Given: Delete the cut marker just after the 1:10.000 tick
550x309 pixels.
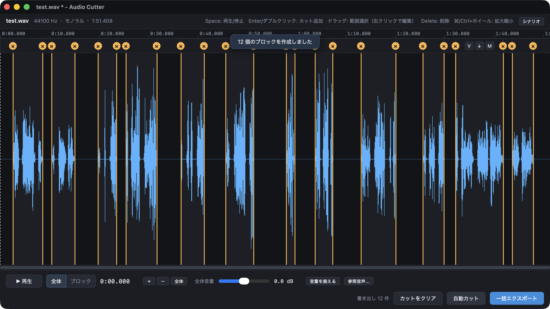Looking at the screenshot, I should [x=361, y=46].
